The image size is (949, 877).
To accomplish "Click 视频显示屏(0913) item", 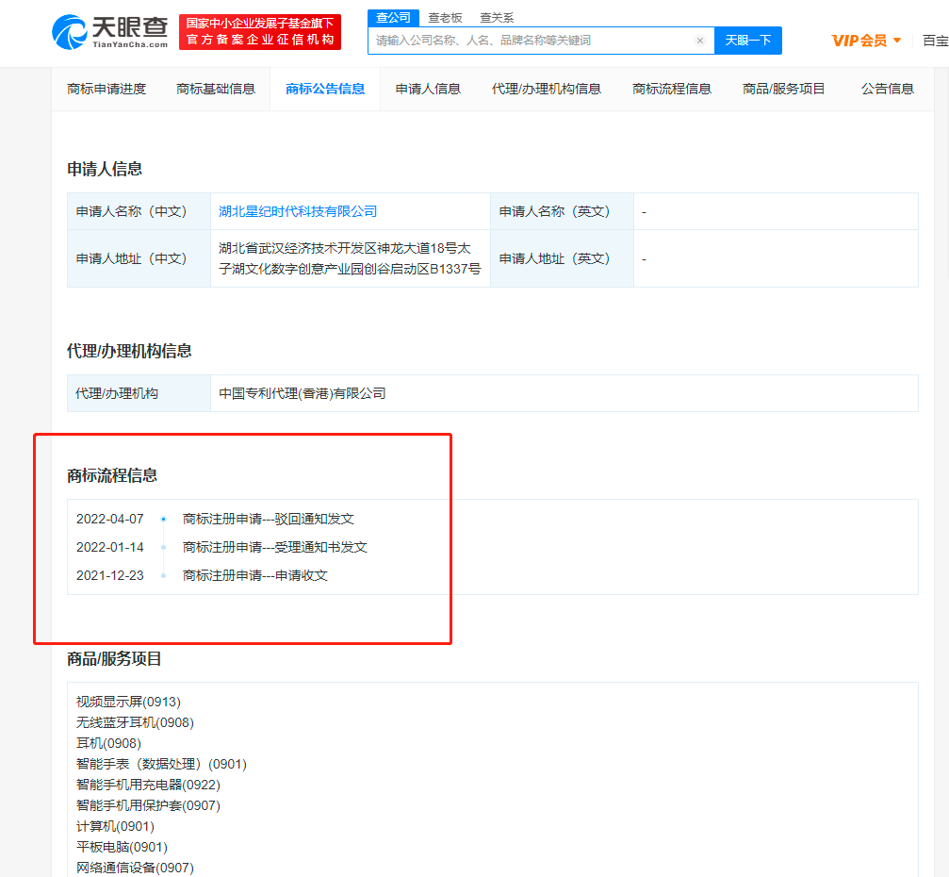I will pyautogui.click(x=128, y=702).
